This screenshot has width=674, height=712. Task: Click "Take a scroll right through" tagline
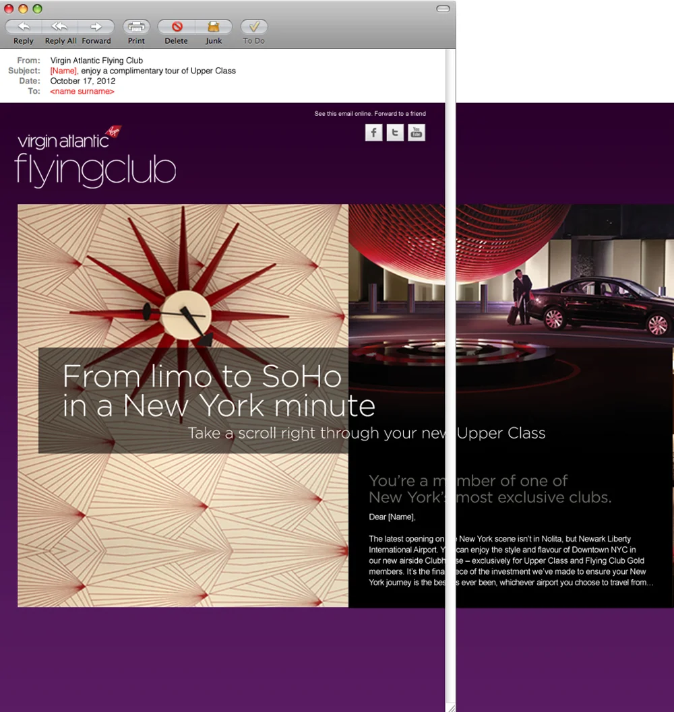[366, 432]
